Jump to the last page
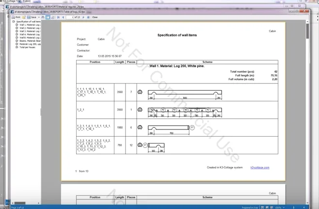Viewport: 319px width, 209px height. pos(88,17)
